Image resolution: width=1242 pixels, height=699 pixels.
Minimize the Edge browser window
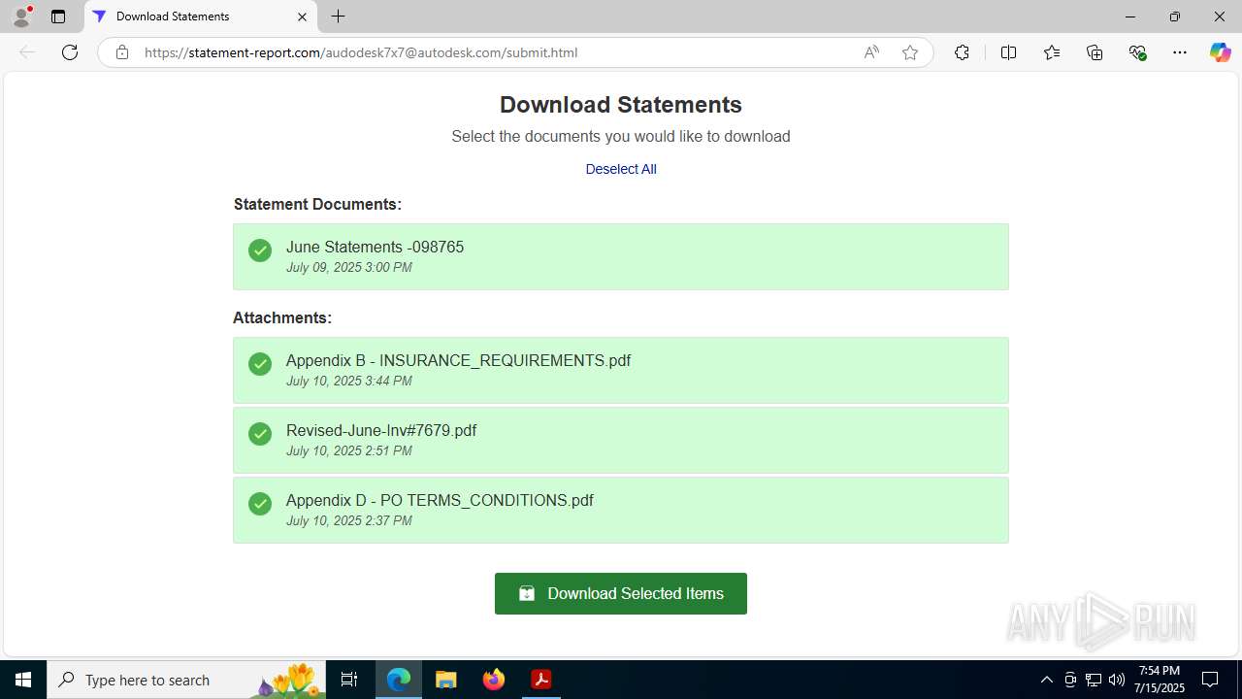[x=1130, y=17]
